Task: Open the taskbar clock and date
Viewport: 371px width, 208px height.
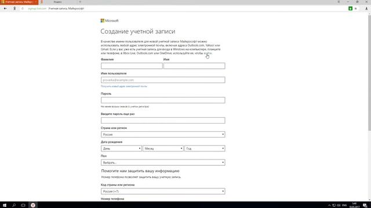Action: tap(354, 205)
